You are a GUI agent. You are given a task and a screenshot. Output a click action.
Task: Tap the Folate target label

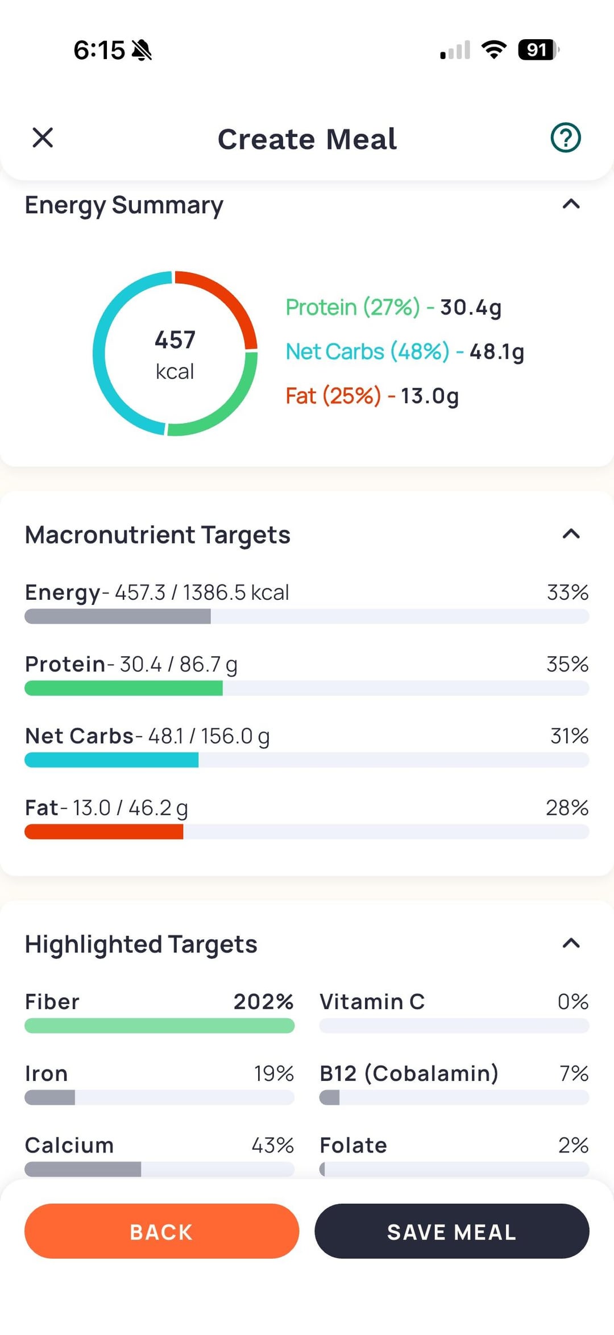pyautogui.click(x=353, y=1145)
